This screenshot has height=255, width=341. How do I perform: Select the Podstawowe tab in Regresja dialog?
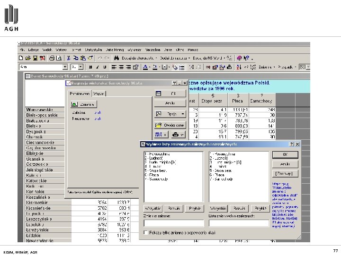(80, 93)
